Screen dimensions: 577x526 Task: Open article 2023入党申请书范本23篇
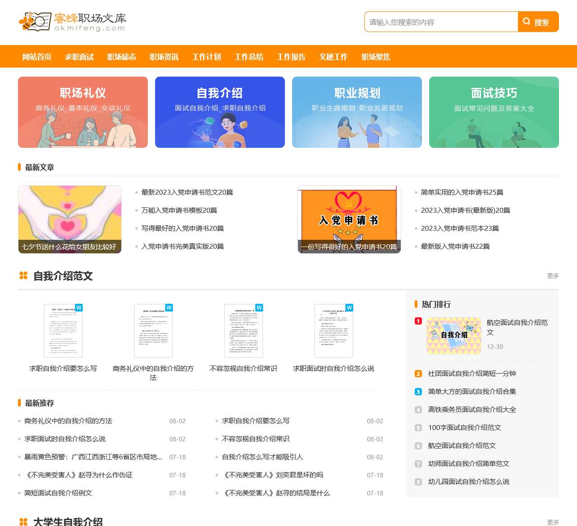(460, 229)
